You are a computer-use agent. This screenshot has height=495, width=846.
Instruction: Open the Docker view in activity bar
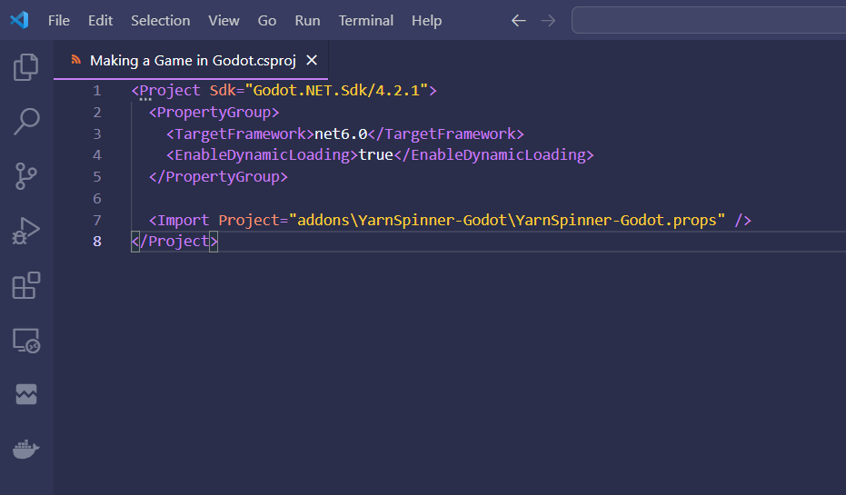click(26, 449)
